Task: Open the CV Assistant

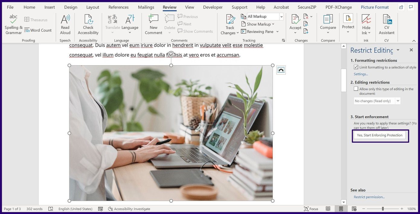Action: point(387,23)
